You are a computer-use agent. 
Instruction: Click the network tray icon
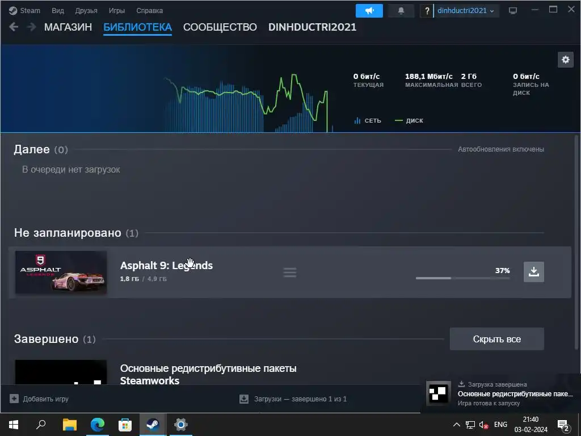470,425
